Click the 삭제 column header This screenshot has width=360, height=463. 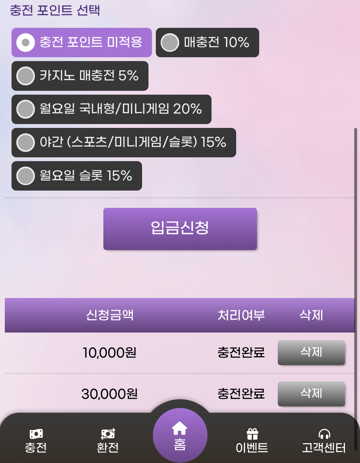click(x=311, y=315)
